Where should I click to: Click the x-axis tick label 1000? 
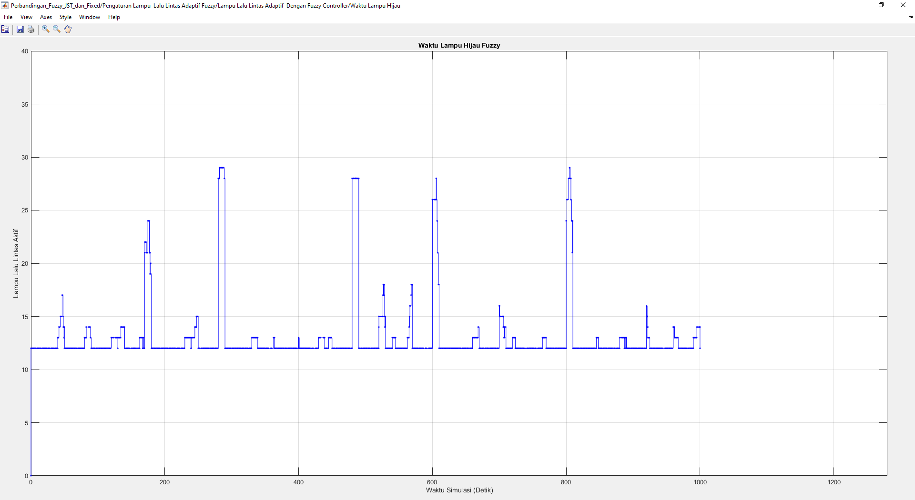700,482
